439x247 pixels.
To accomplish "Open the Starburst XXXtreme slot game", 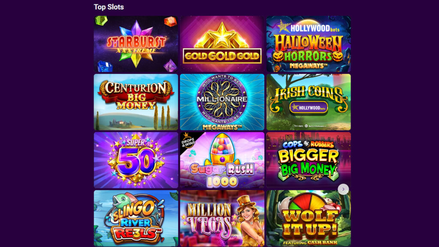I will coord(136,44).
